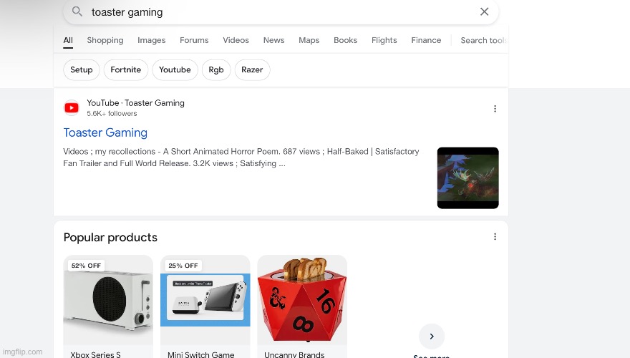The width and height of the screenshot is (630, 358).
Task: Open the Maps tab
Action: [309, 40]
